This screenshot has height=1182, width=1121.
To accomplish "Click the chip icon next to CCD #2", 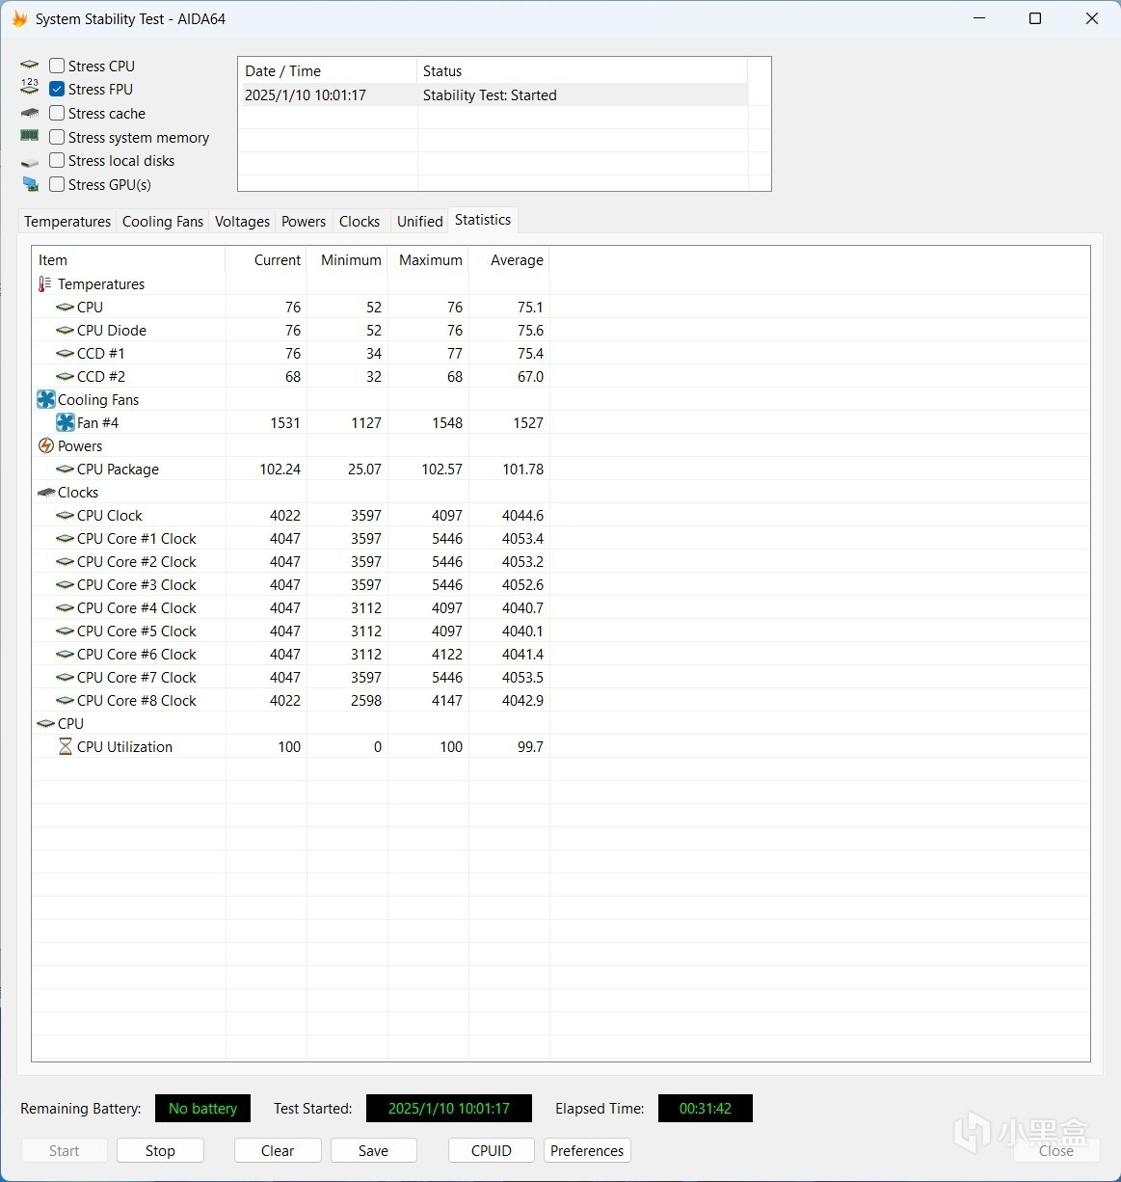I will click(65, 376).
